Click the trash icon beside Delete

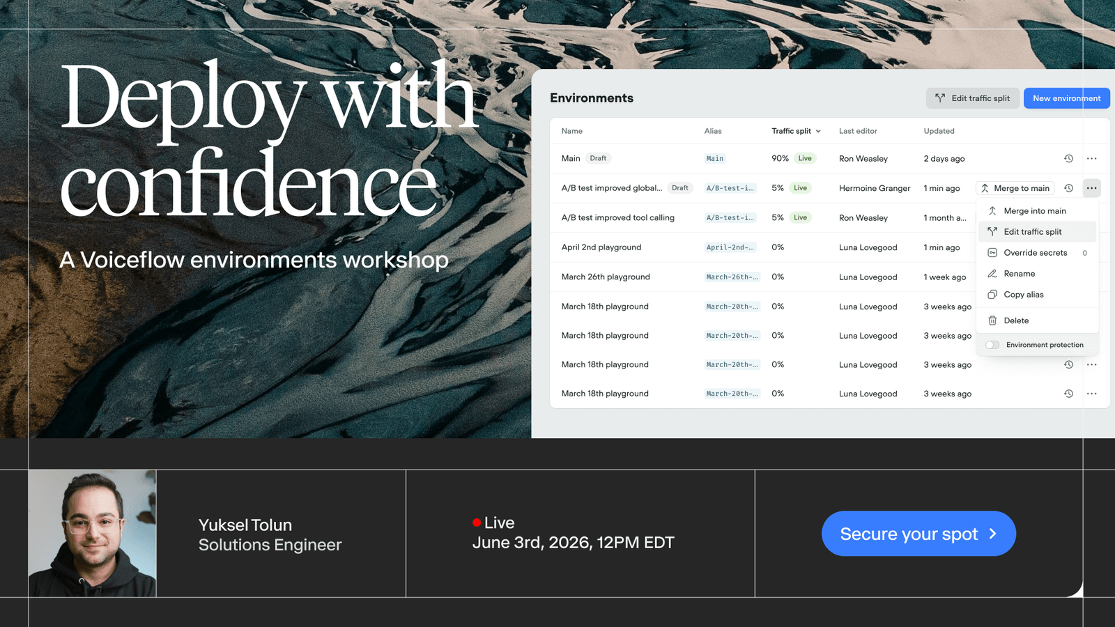[992, 320]
